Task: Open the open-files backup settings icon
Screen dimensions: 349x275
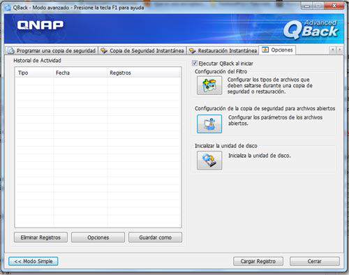Action: tap(209, 124)
